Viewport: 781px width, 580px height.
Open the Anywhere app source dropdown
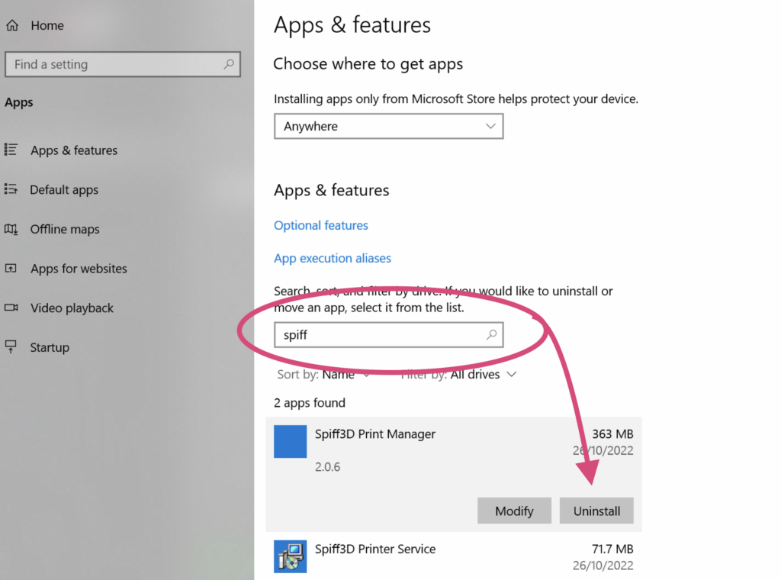[x=388, y=126]
